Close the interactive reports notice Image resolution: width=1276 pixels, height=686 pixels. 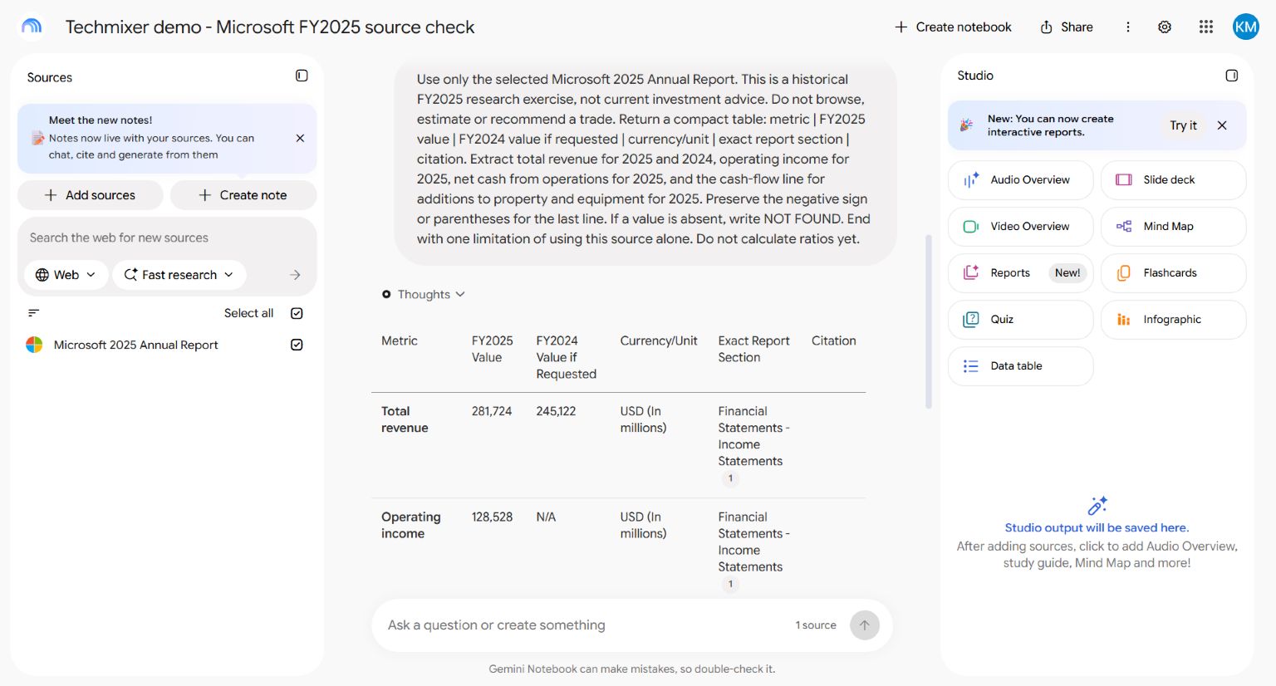tap(1222, 125)
